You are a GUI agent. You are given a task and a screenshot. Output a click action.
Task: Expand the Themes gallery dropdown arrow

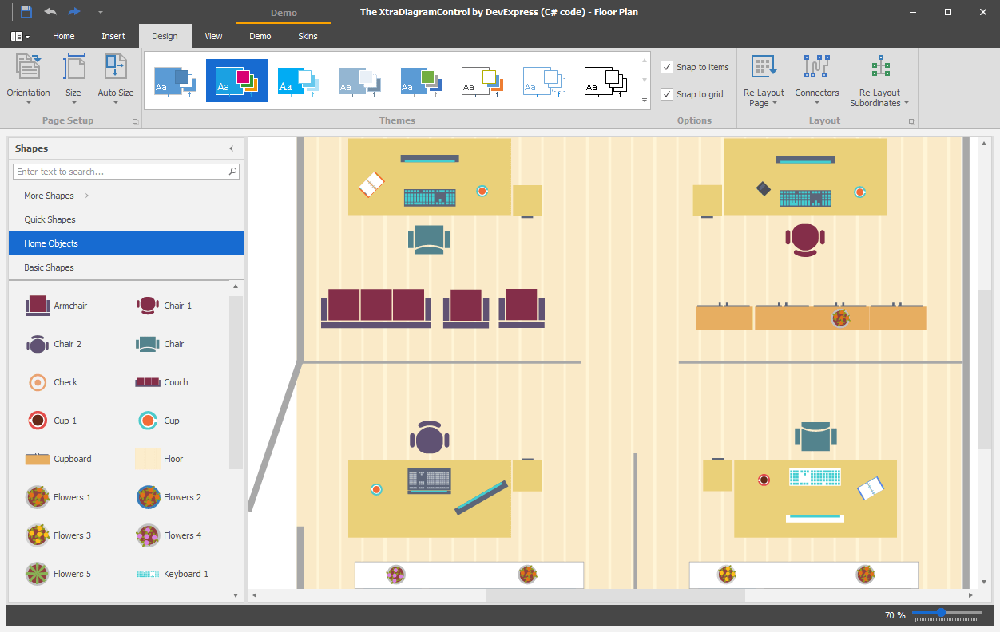[x=645, y=101]
